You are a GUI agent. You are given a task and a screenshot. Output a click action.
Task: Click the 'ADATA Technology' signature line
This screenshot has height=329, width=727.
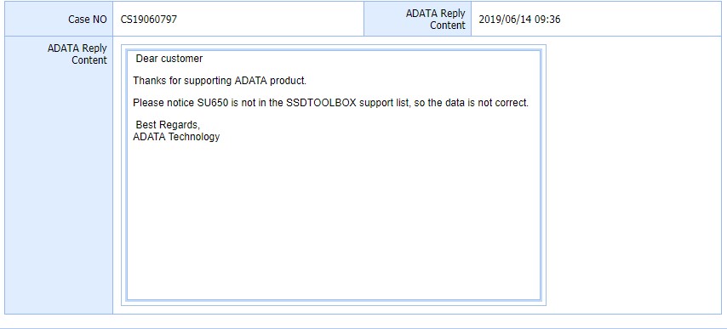click(176, 137)
